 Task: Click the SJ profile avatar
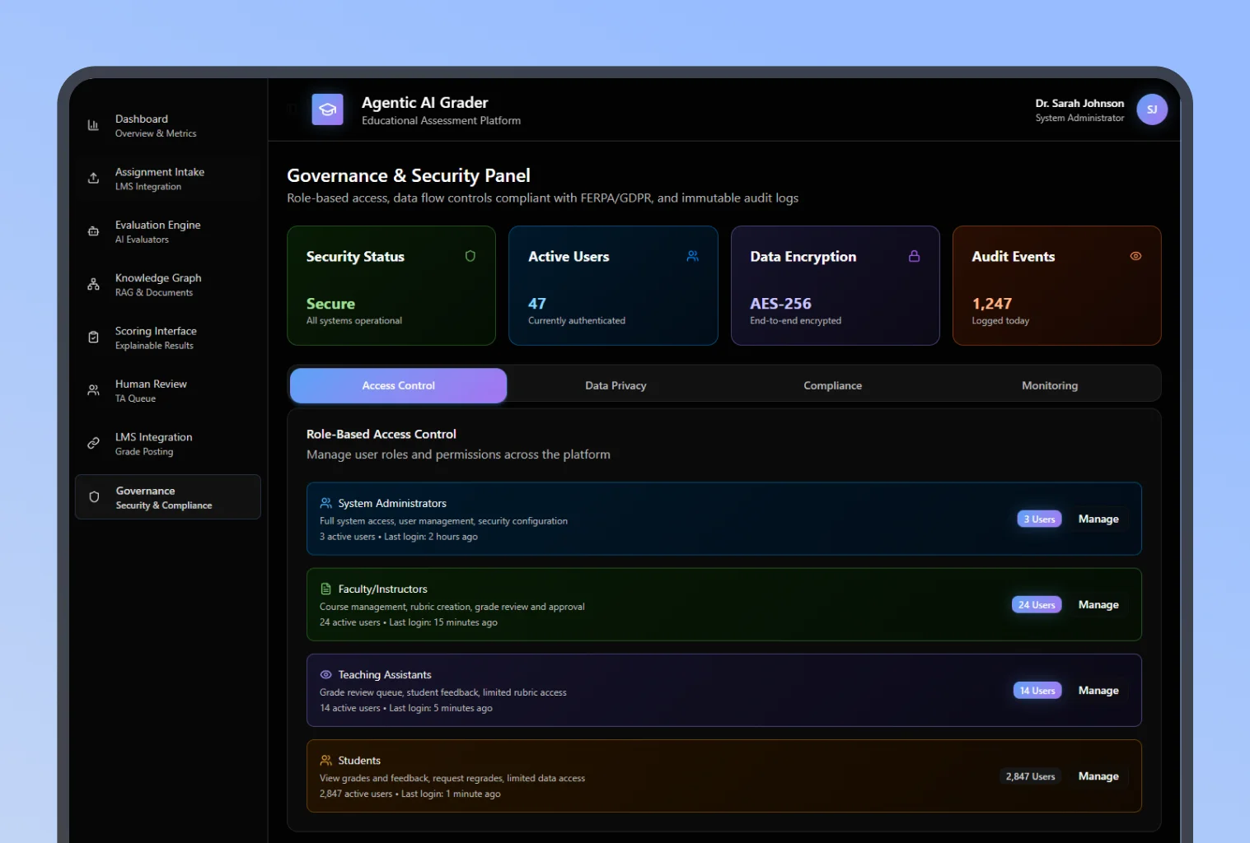click(x=1151, y=109)
